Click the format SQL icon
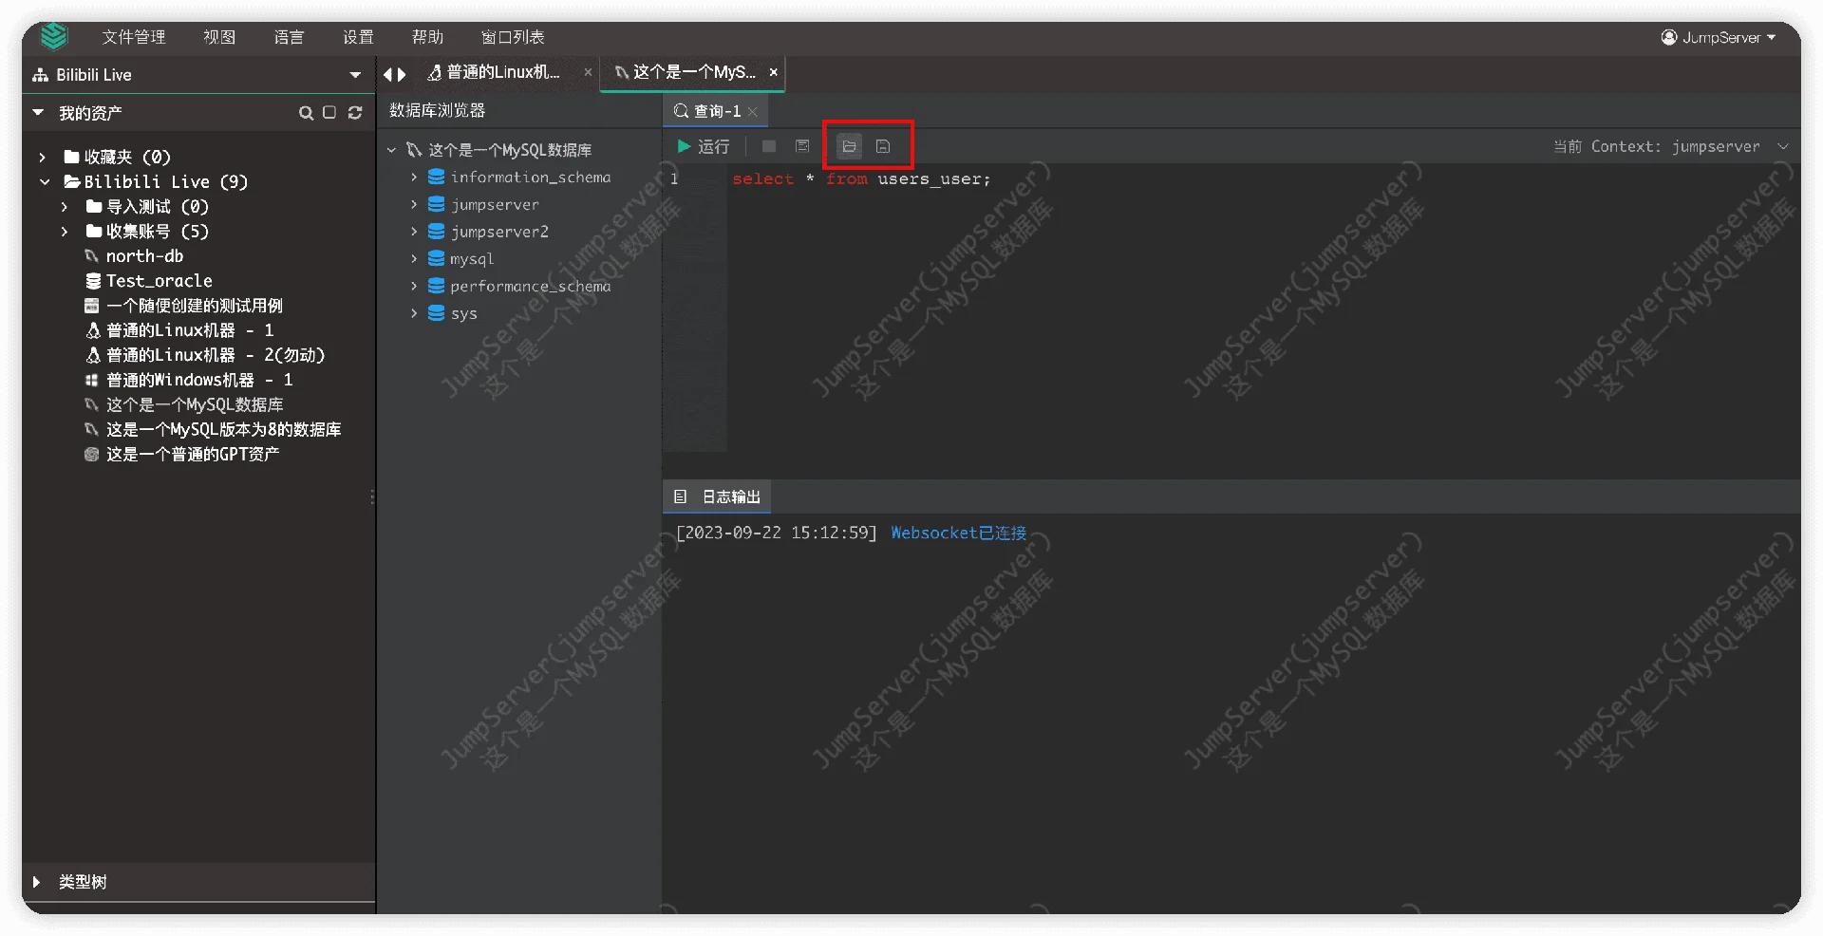The width and height of the screenshot is (1823, 936). [x=802, y=146]
